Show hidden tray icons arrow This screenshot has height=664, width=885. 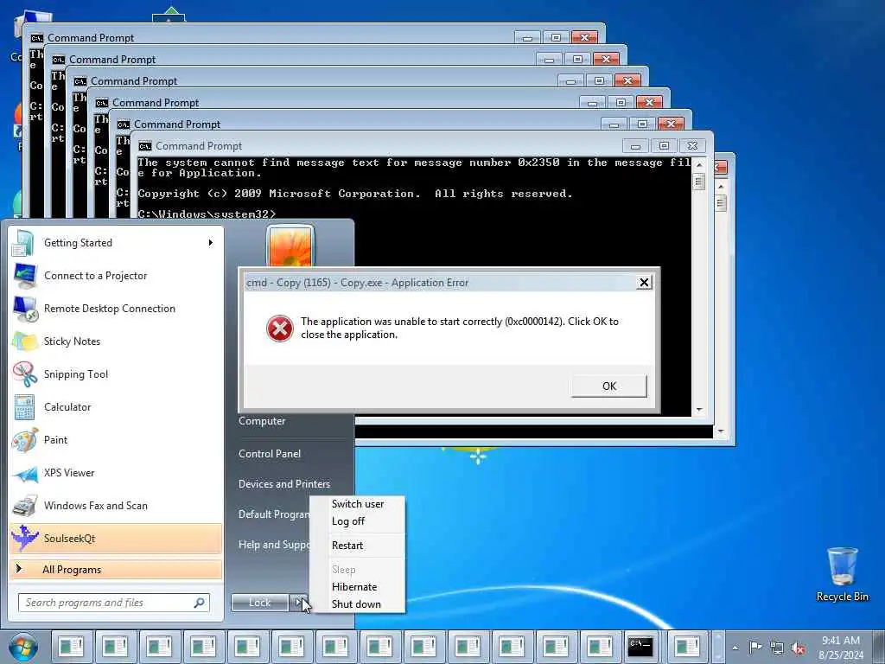(735, 648)
